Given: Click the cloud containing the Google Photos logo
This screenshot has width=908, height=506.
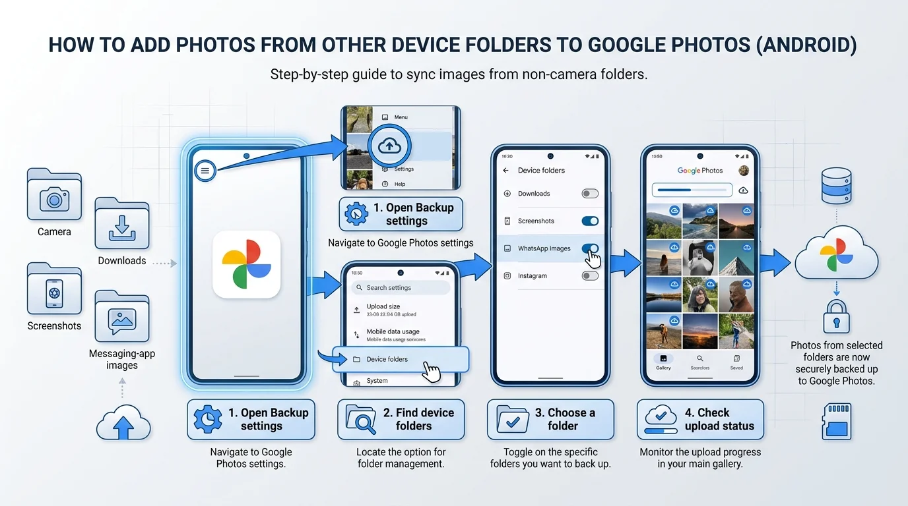Looking at the screenshot, I should pos(836,253).
